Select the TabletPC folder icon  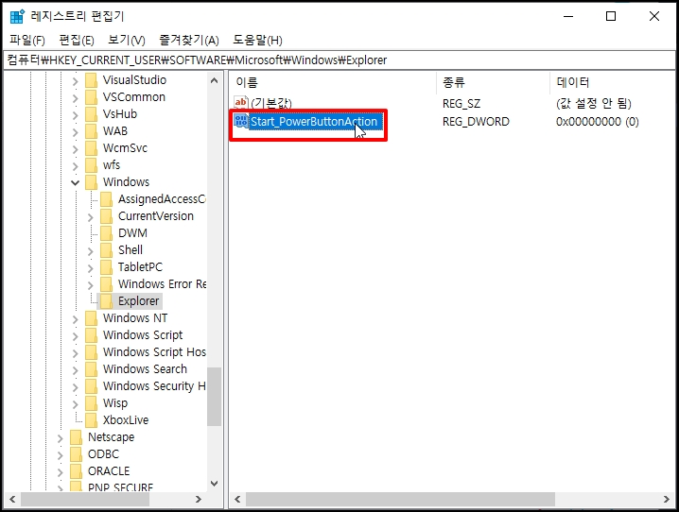click(106, 267)
